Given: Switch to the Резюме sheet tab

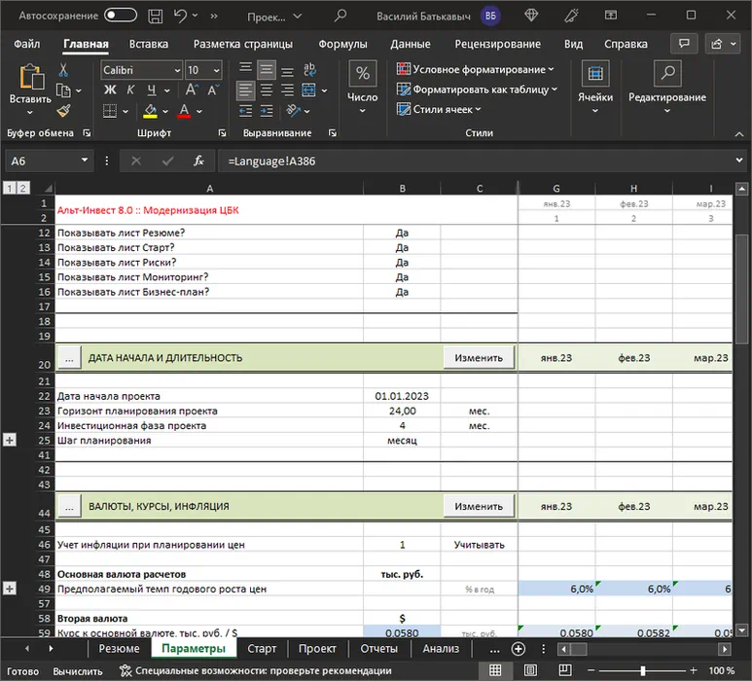Looking at the screenshot, I should click(119, 649).
